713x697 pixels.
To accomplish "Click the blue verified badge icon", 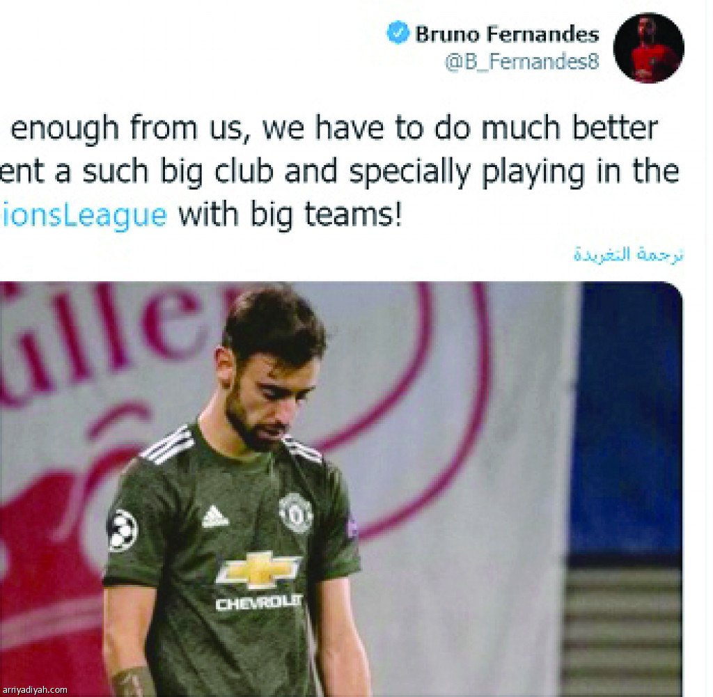I will pyautogui.click(x=398, y=33).
